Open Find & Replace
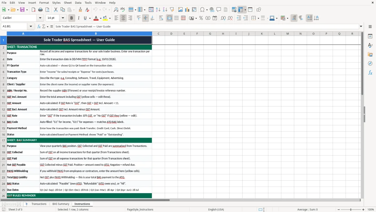Screen dimensions: 376x212 (x=116, y=10)
